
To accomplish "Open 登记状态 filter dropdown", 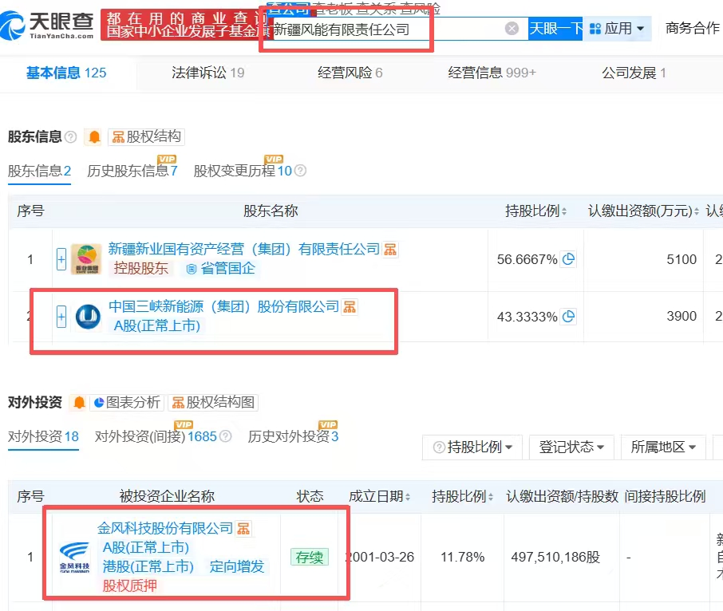I will click(x=571, y=447).
